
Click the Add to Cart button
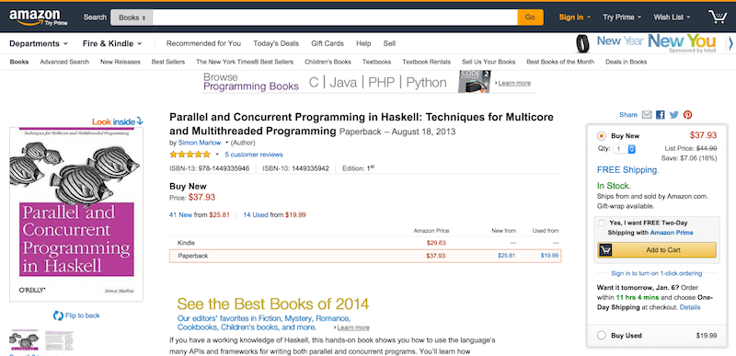657,250
